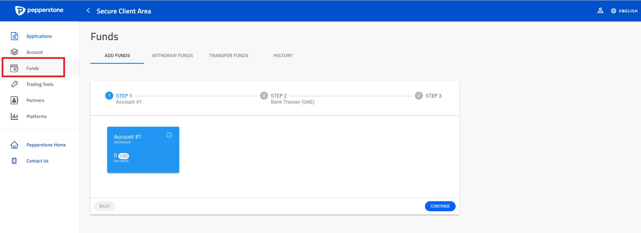
Task: Open Trading Tools in the sidebar
Action: 40,84
